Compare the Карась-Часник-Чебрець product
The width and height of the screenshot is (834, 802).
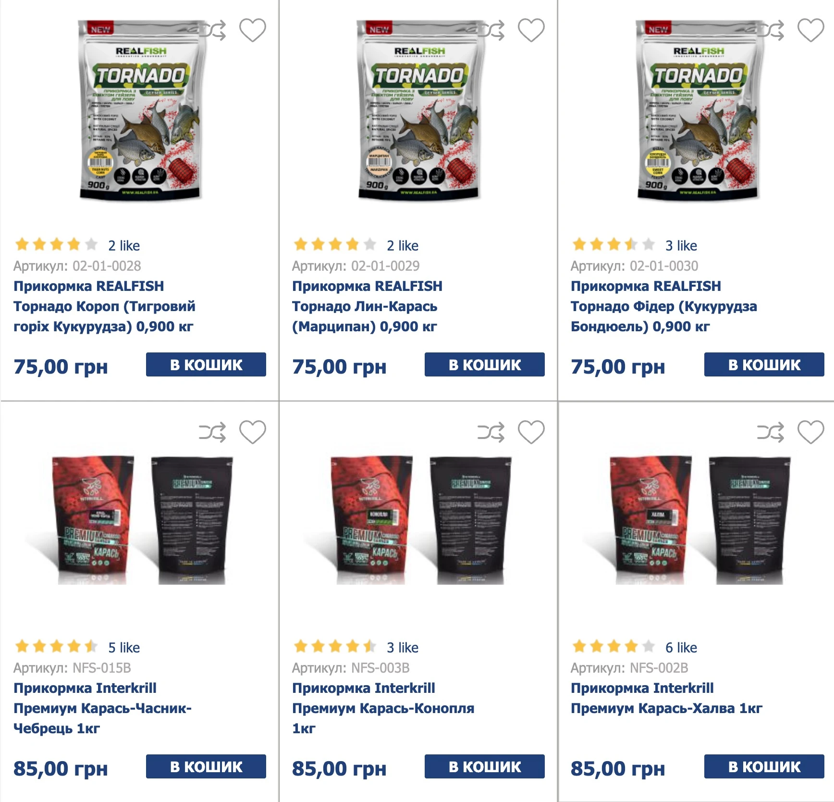[x=212, y=432]
